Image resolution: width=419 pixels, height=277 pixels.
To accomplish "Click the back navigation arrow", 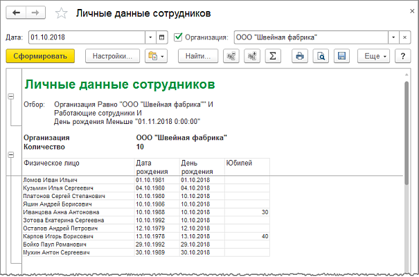I will pyautogui.click(x=16, y=13).
